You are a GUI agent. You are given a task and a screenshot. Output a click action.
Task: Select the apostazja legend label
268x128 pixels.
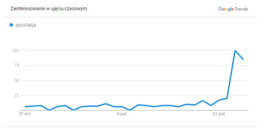26,25
